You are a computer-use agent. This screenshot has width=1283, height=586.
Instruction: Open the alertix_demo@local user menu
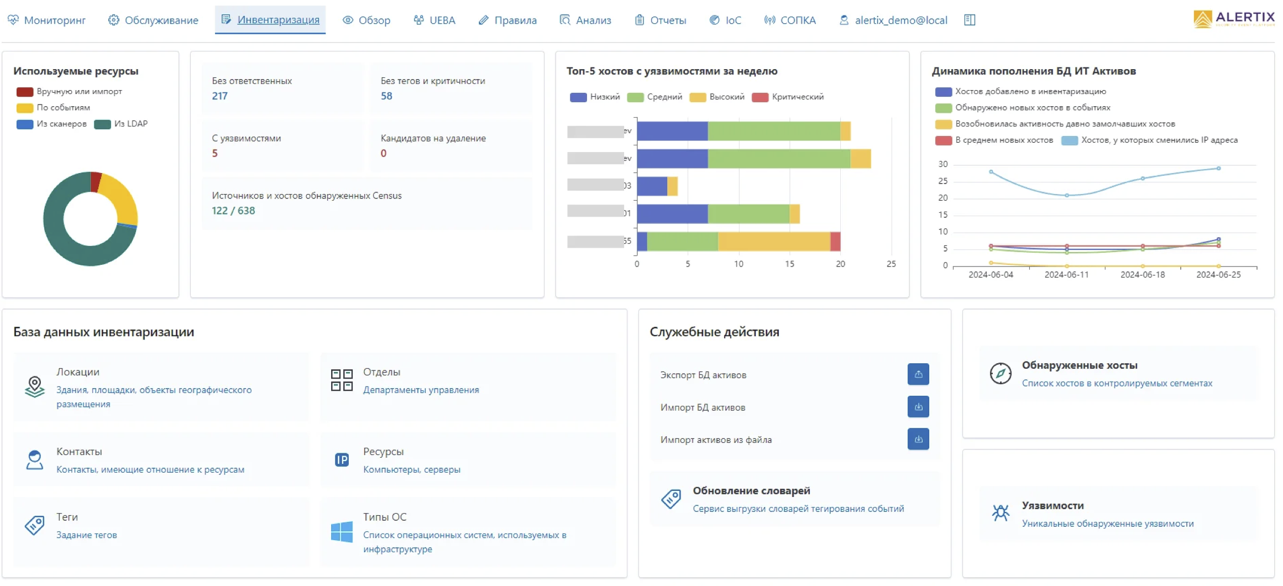(893, 20)
